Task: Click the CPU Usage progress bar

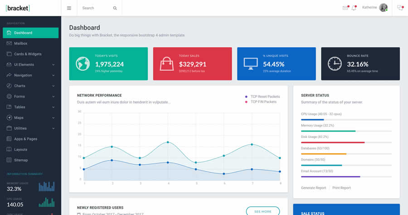Action: point(346,120)
